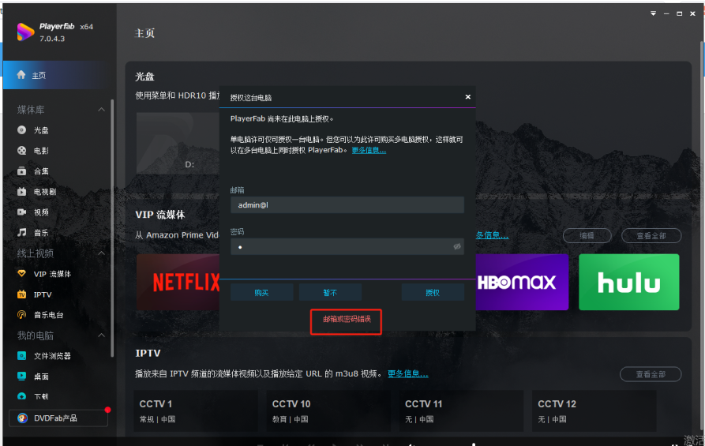Screen dimensions: 705x446
Task: Open the home icon in sidebar
Action: (21, 75)
